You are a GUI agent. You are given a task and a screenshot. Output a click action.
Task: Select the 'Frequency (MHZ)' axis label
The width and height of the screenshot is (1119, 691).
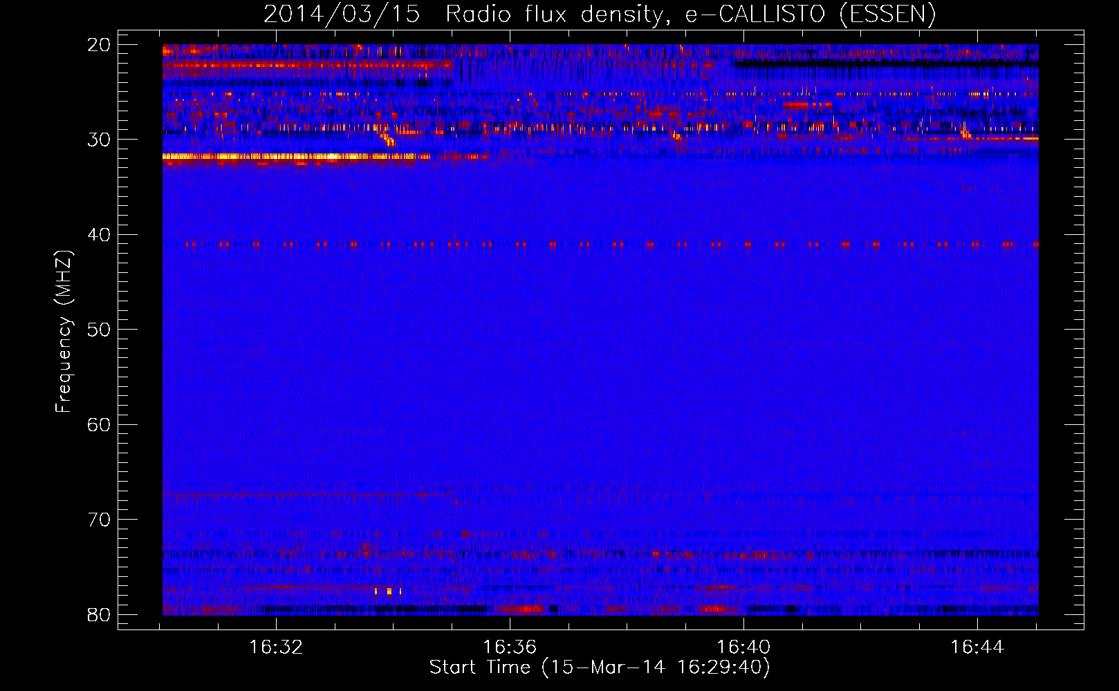click(x=64, y=332)
